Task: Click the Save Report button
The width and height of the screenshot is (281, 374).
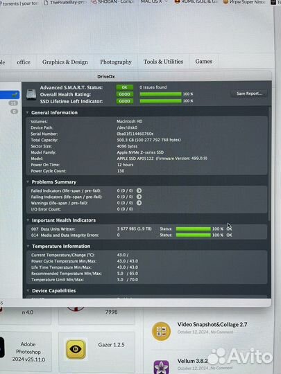Action: click(249, 93)
